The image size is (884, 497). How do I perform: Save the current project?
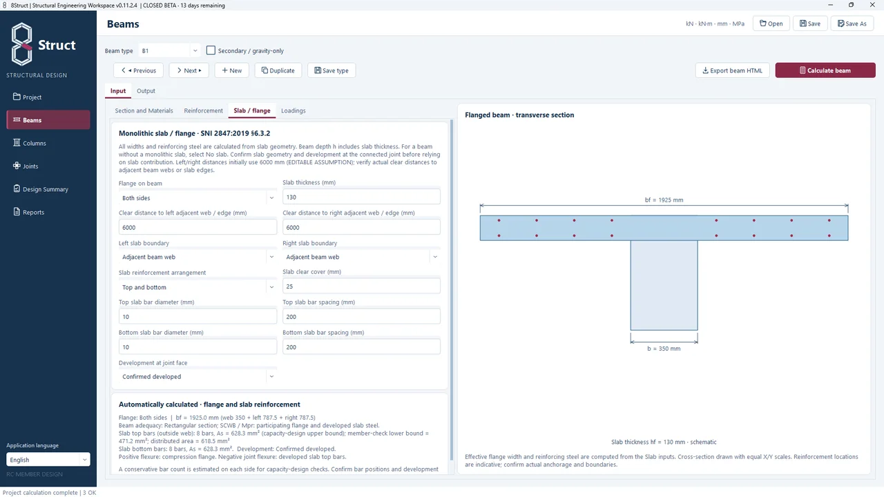(809, 23)
